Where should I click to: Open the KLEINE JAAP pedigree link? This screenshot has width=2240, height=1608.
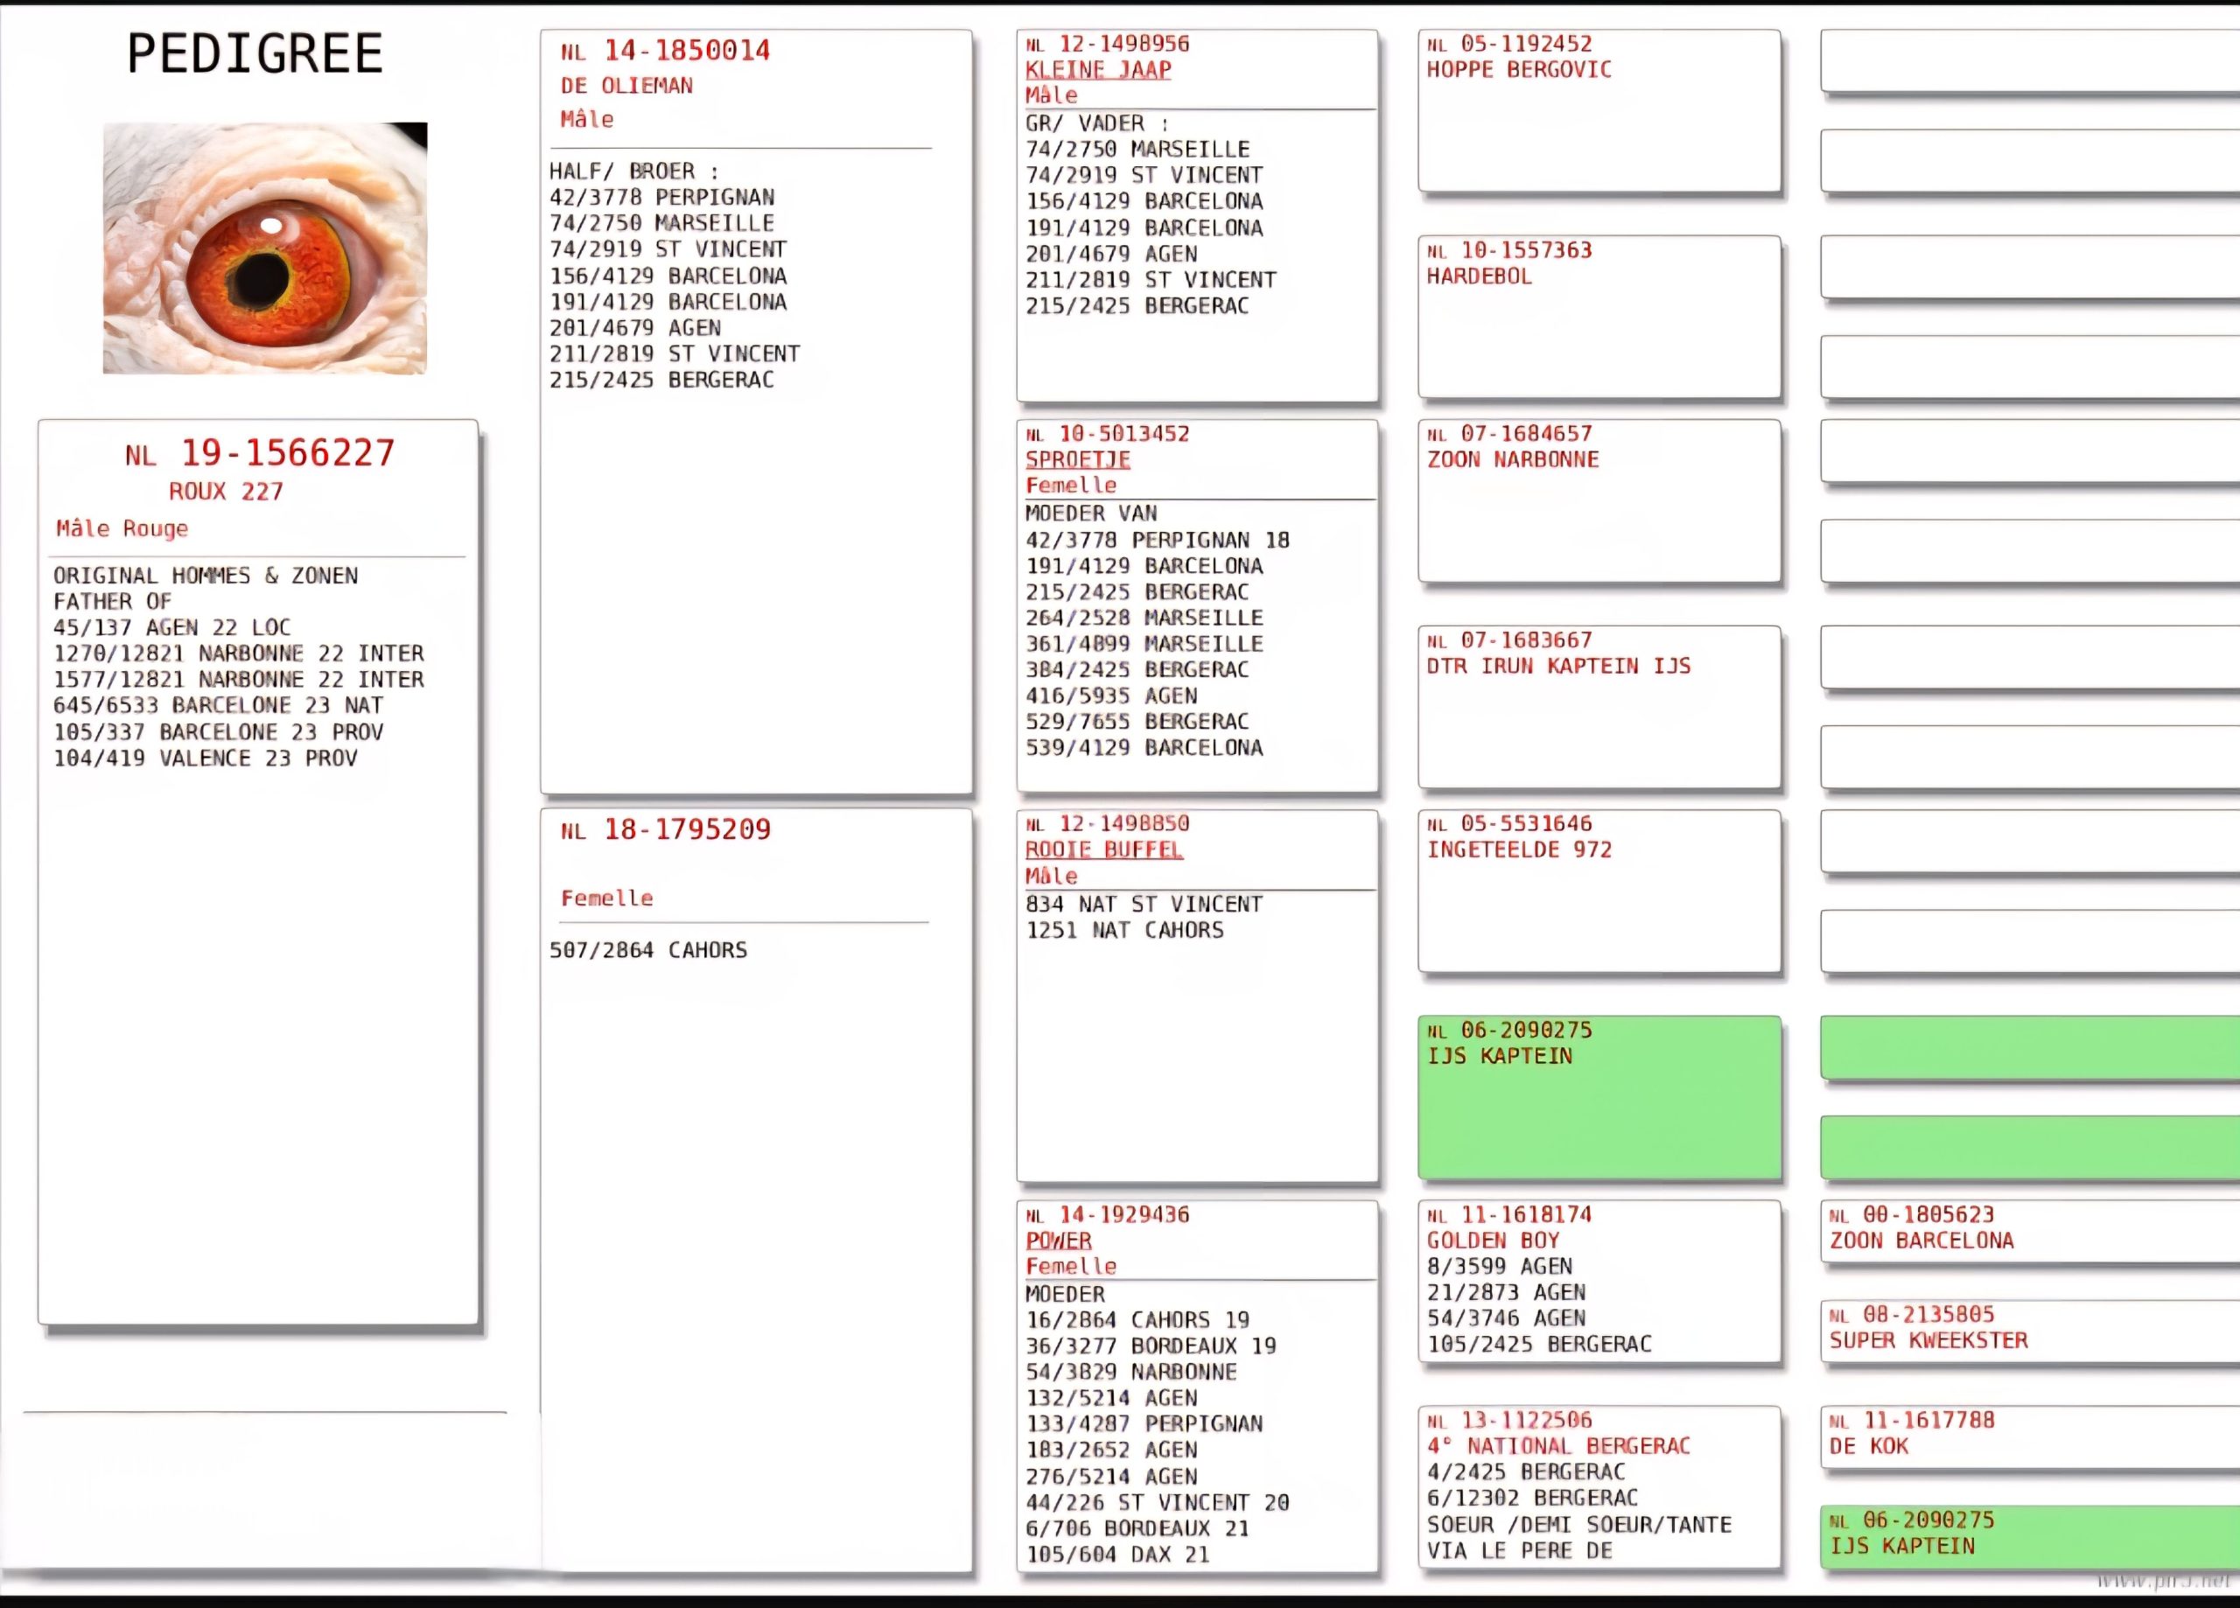coord(1097,70)
